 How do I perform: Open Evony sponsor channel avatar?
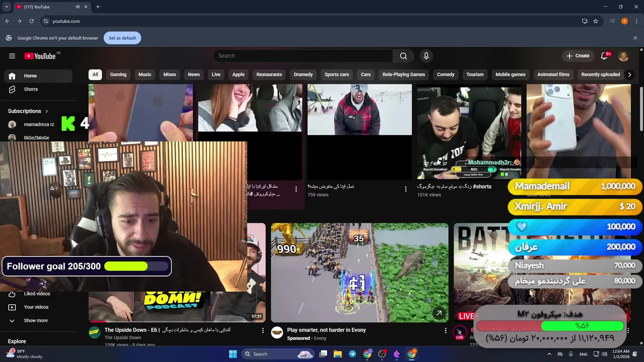tap(277, 332)
